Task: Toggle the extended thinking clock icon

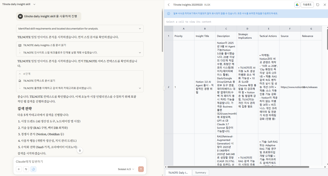Action: point(33,169)
